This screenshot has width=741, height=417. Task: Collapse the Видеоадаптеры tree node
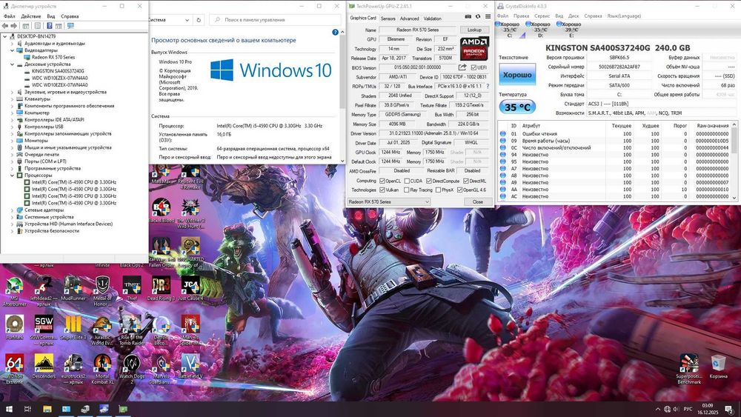[x=13, y=50]
